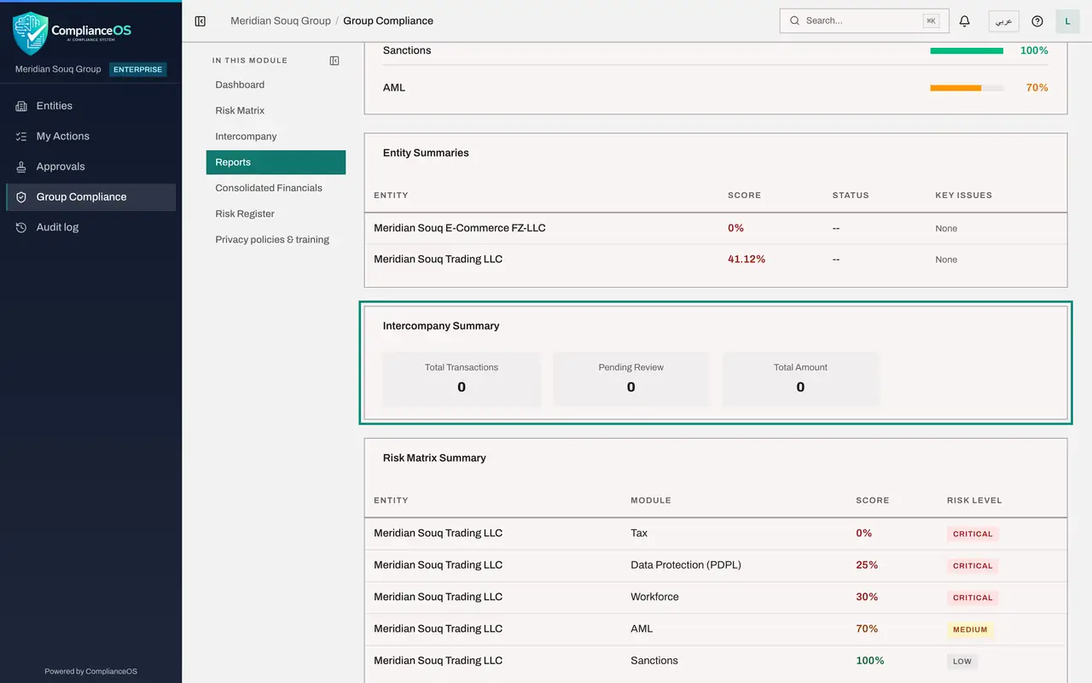Click the 70% score in Risk Matrix Summary

[x=867, y=628]
